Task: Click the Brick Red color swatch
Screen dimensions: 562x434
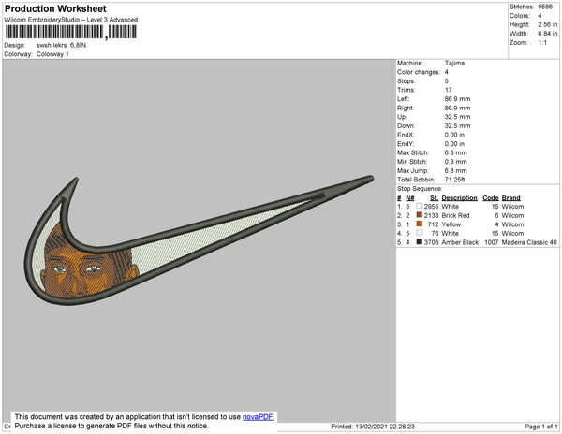Action: tap(419, 215)
